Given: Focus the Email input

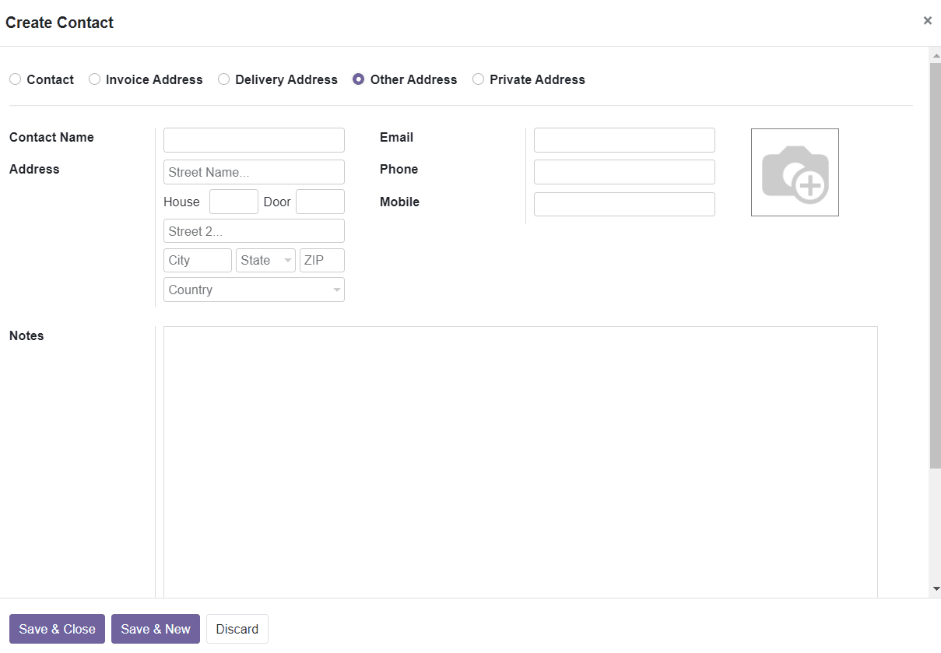Looking at the screenshot, I should pyautogui.click(x=623, y=139).
